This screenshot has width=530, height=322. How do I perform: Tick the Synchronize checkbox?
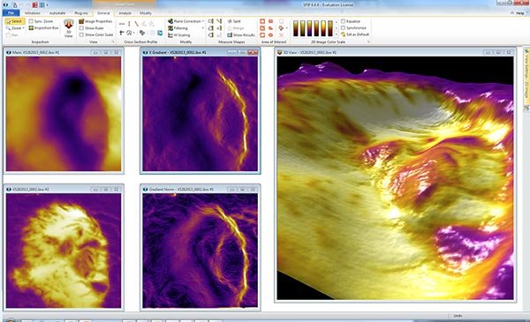point(343,27)
